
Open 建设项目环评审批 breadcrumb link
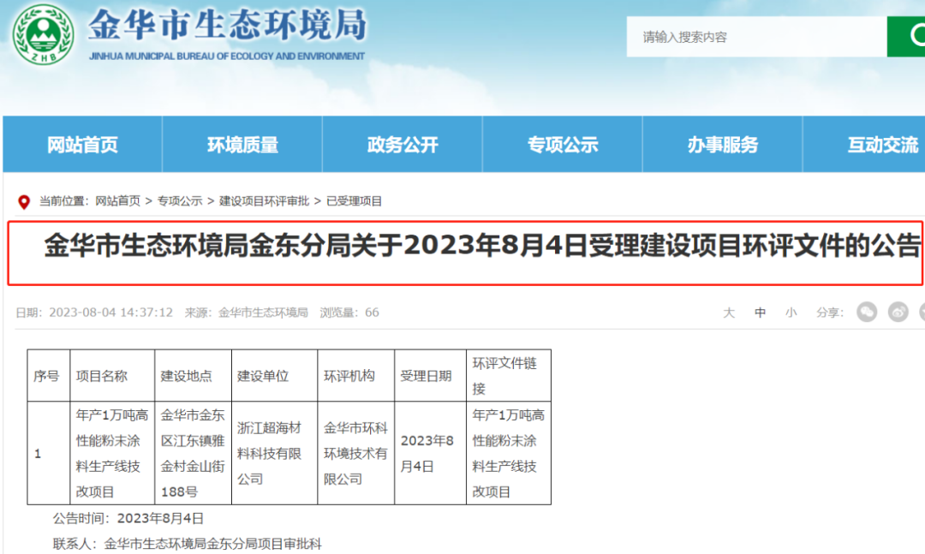(264, 201)
